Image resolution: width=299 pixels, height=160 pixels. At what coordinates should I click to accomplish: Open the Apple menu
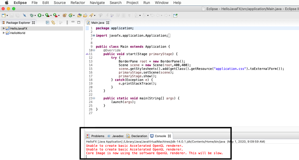point(7,2)
